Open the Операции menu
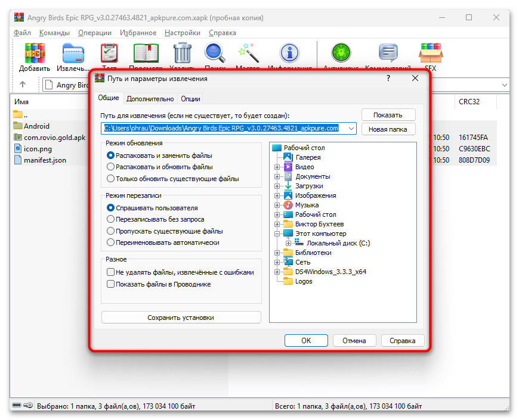The width and height of the screenshot is (519, 420). (x=95, y=33)
